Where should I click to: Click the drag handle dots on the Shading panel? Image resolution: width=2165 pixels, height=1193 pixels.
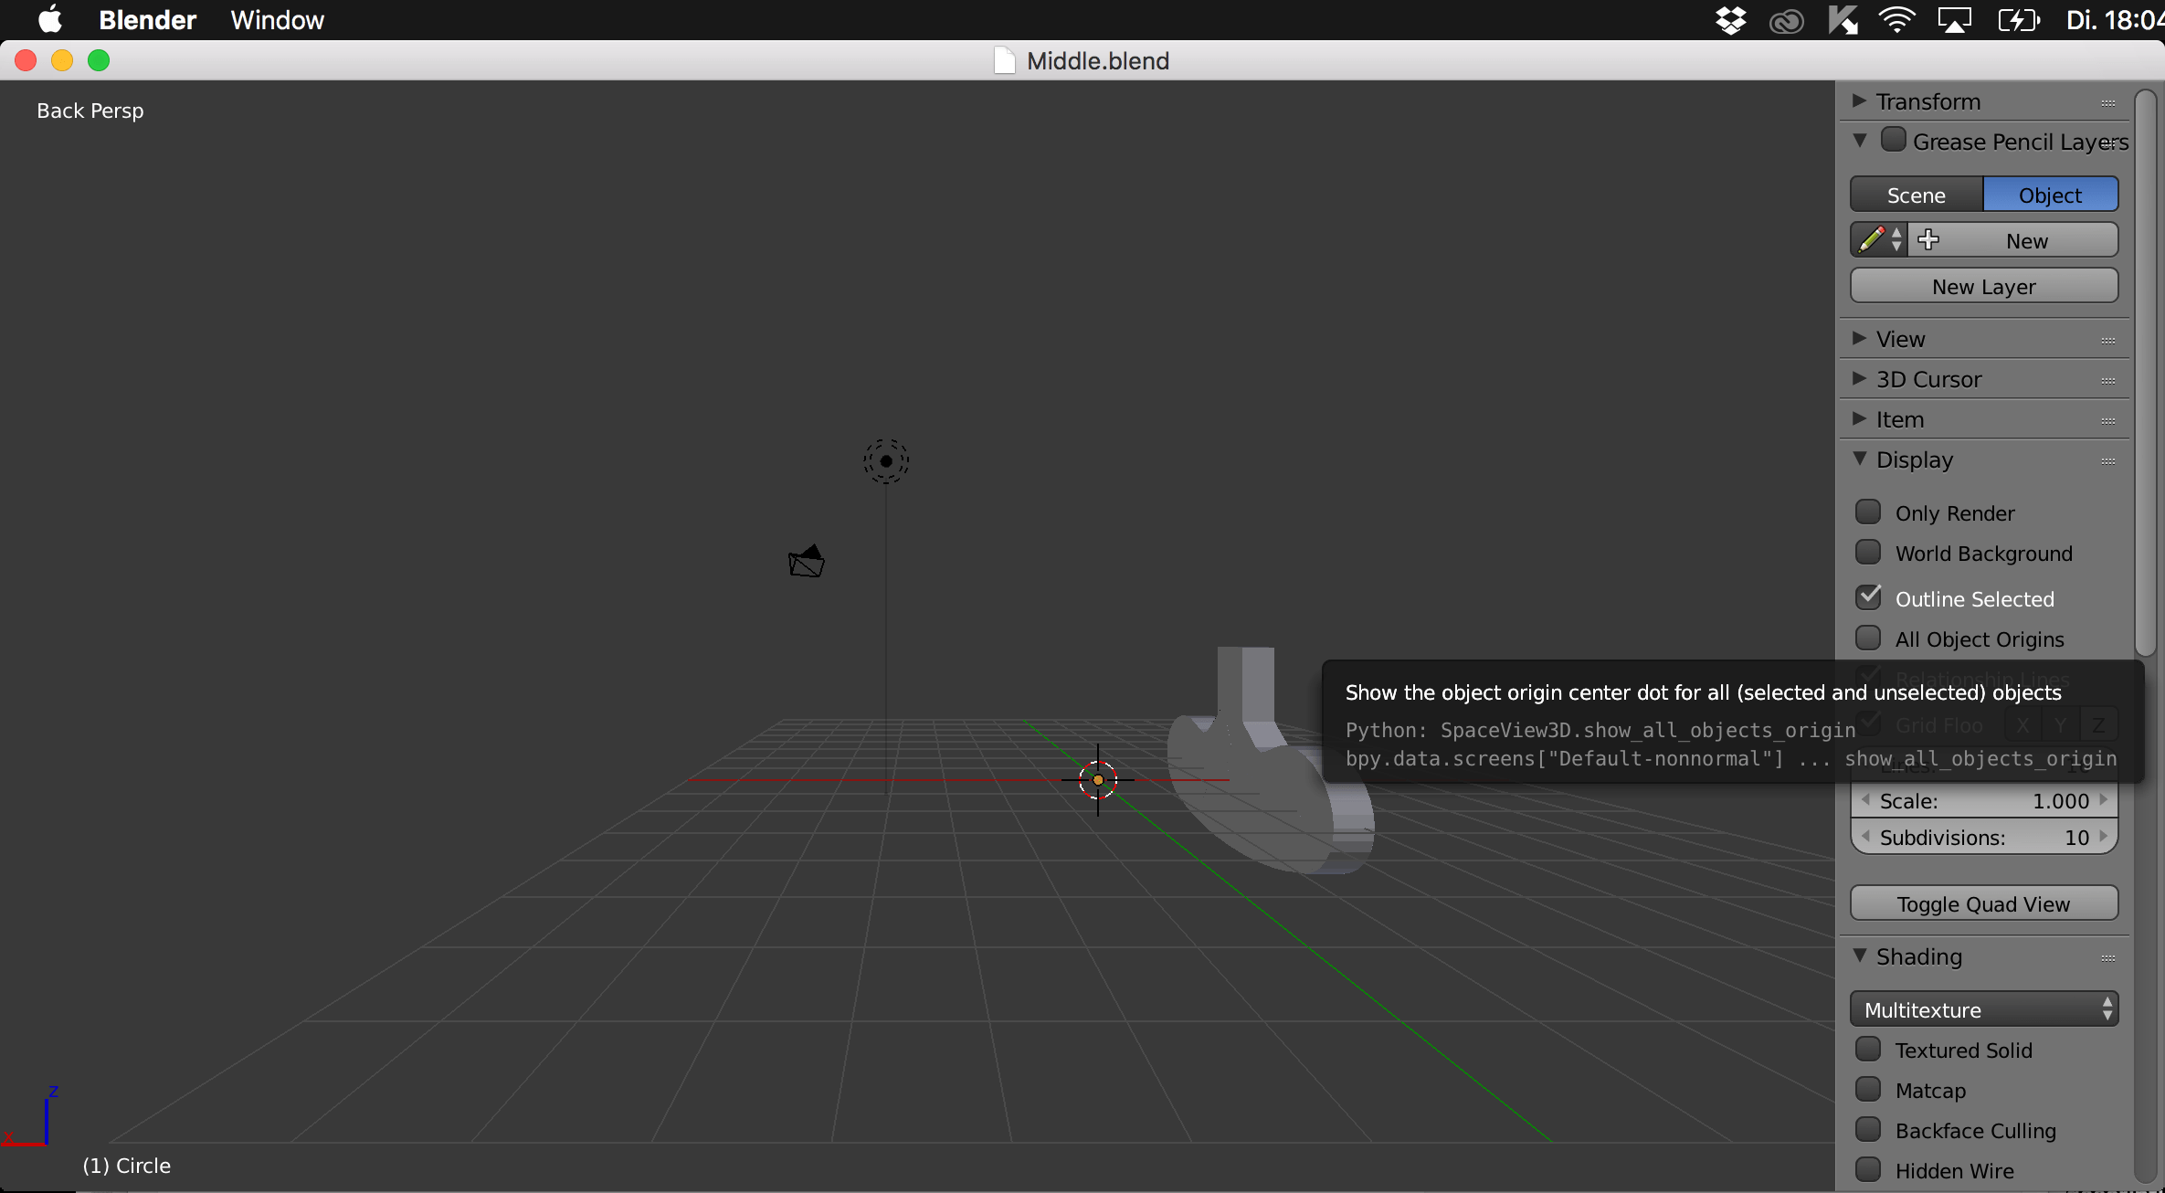click(2108, 956)
